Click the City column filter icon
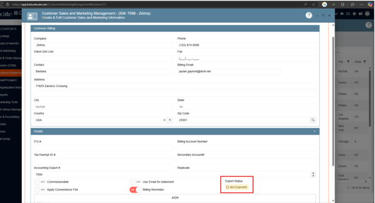 tap(348, 61)
